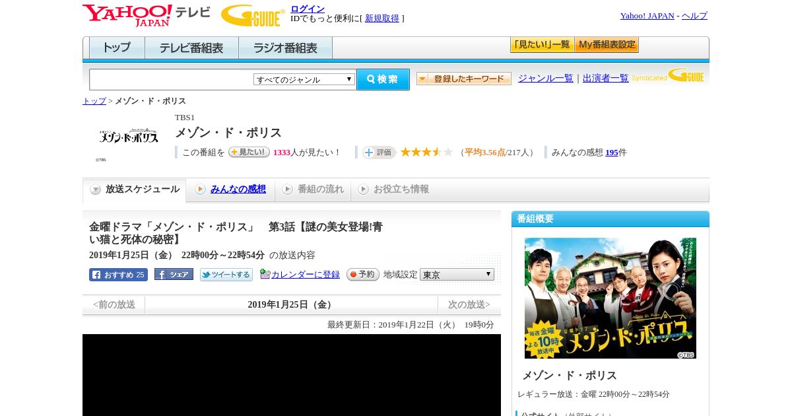The height and width of the screenshot is (416, 792).
Task: Click the 最終更新日 timestamp text
Action: (411, 325)
